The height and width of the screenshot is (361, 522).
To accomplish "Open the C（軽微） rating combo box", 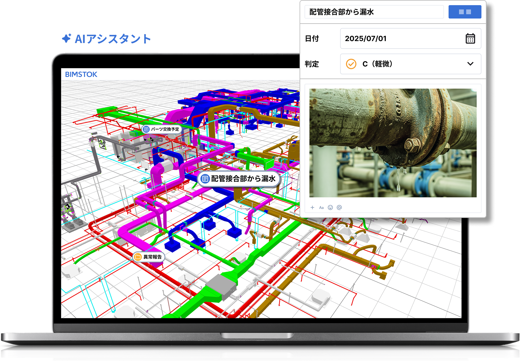I will (x=411, y=64).
